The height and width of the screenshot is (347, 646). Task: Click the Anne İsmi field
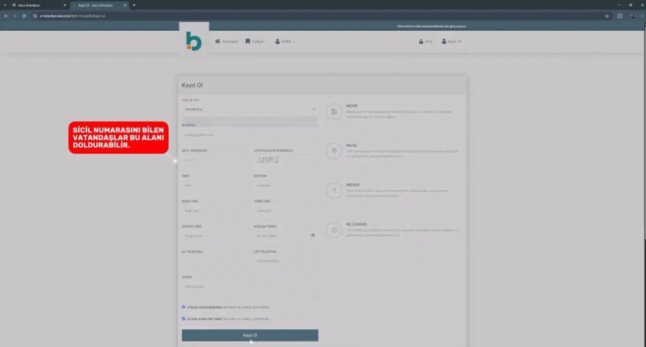(286, 211)
